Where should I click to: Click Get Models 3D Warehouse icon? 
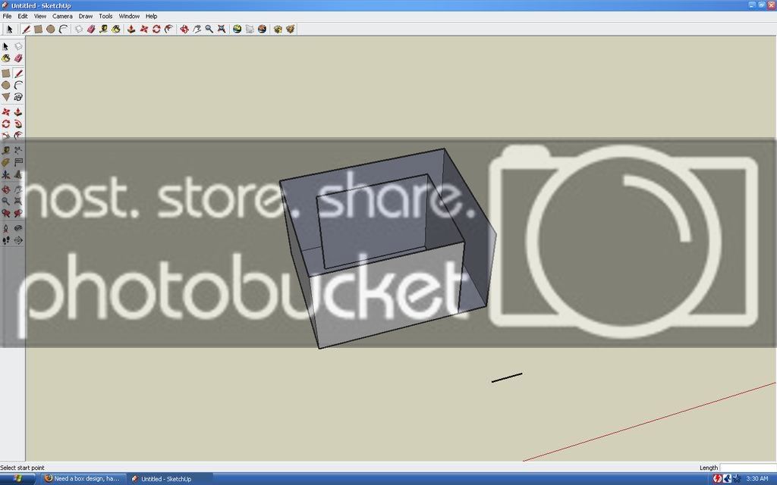[x=278, y=30]
